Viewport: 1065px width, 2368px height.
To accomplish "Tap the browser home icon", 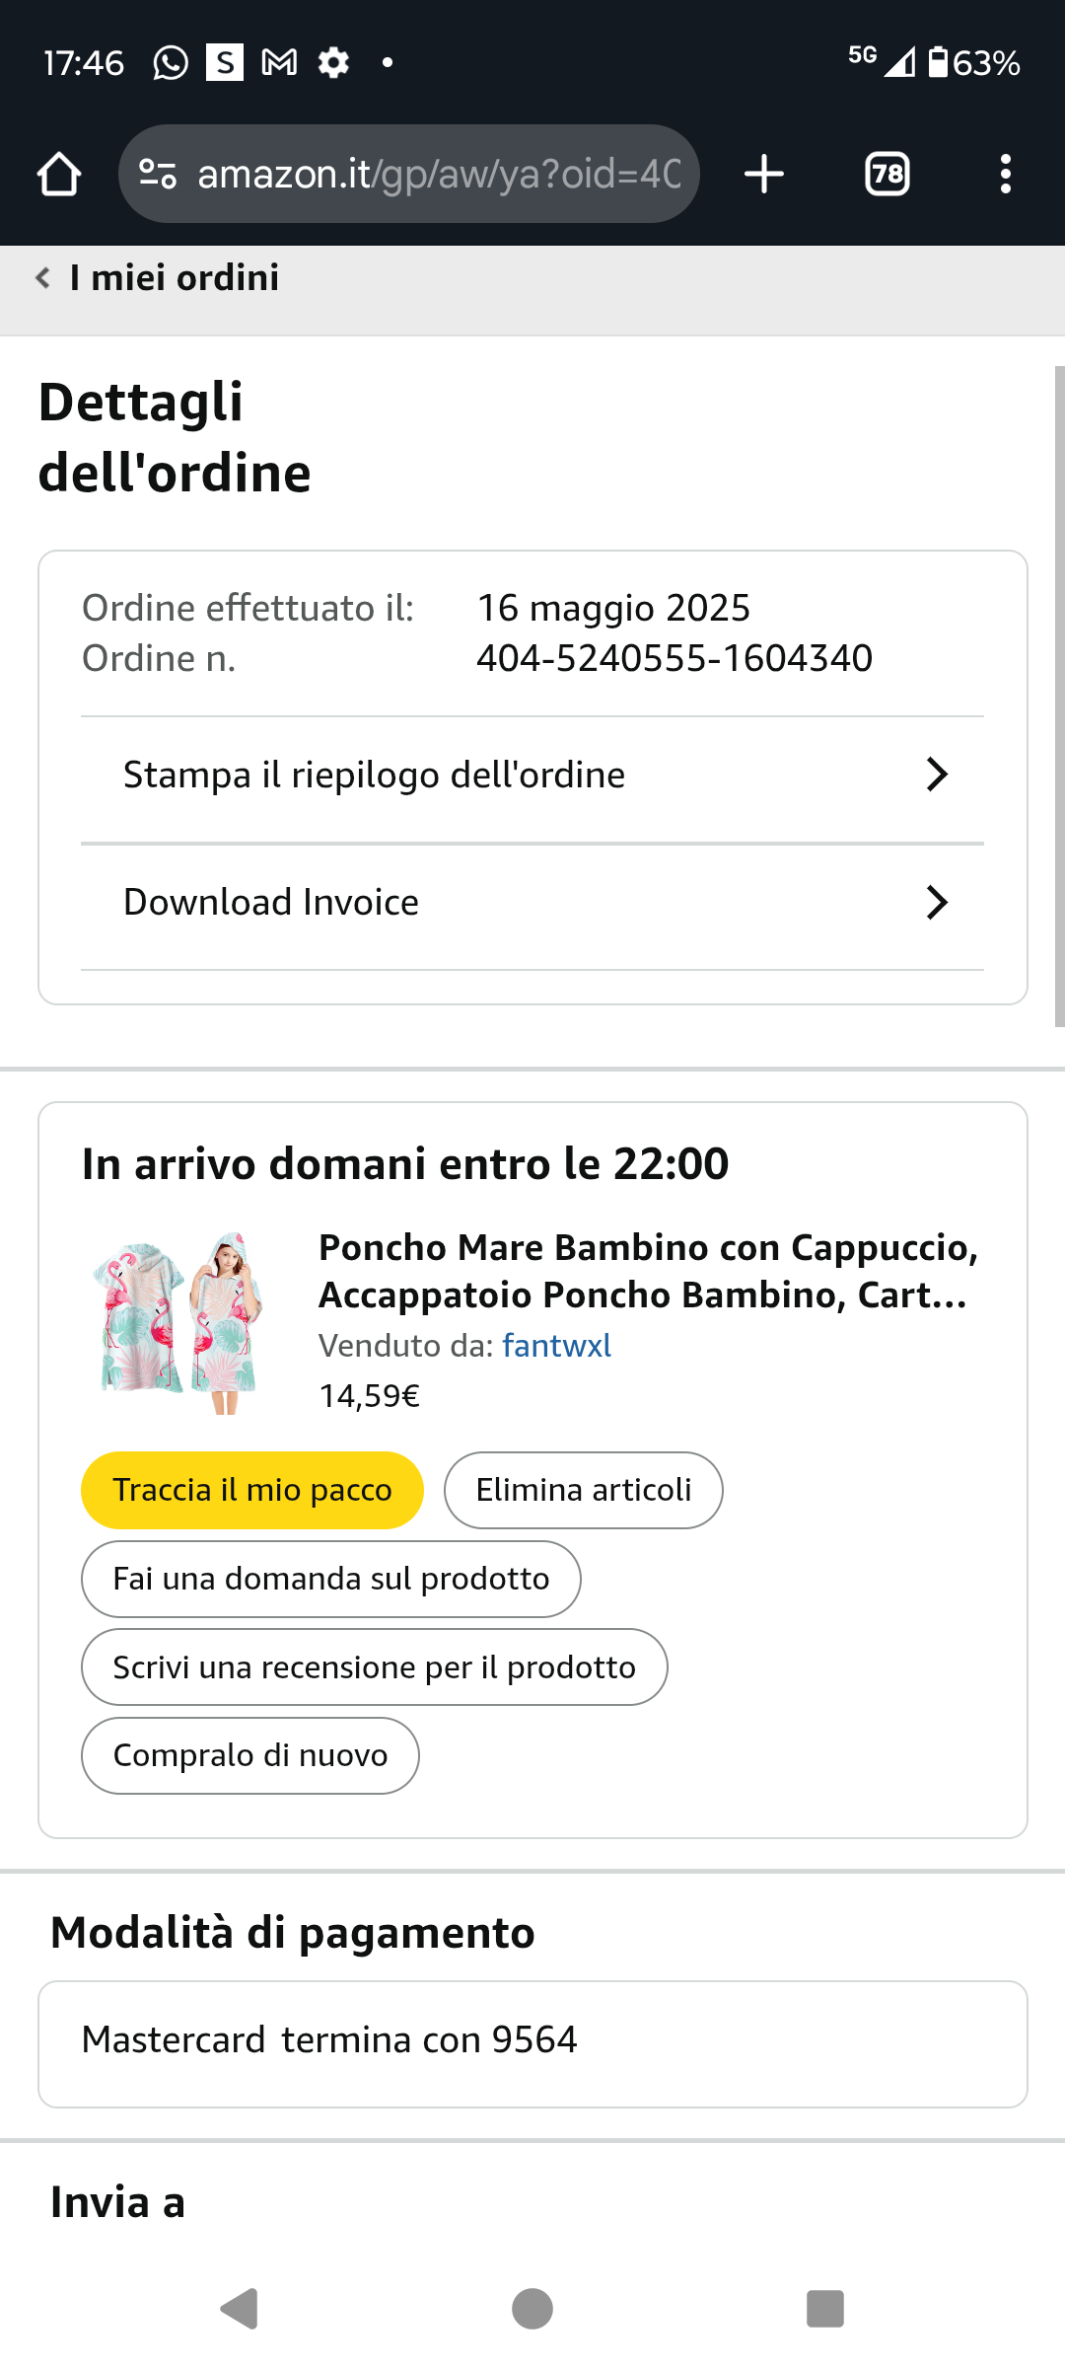I will (x=59, y=175).
